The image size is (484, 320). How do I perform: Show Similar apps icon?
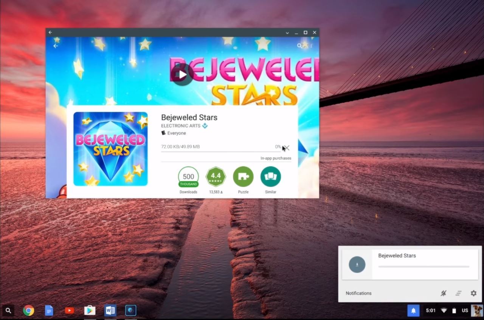click(x=271, y=177)
